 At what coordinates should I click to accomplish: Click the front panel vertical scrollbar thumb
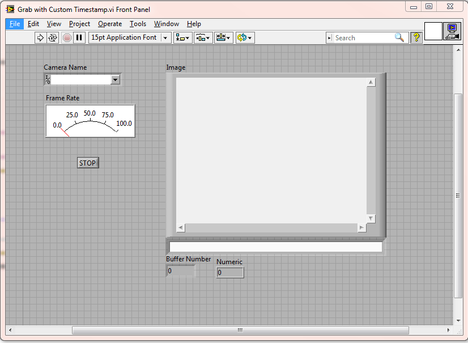point(458,196)
